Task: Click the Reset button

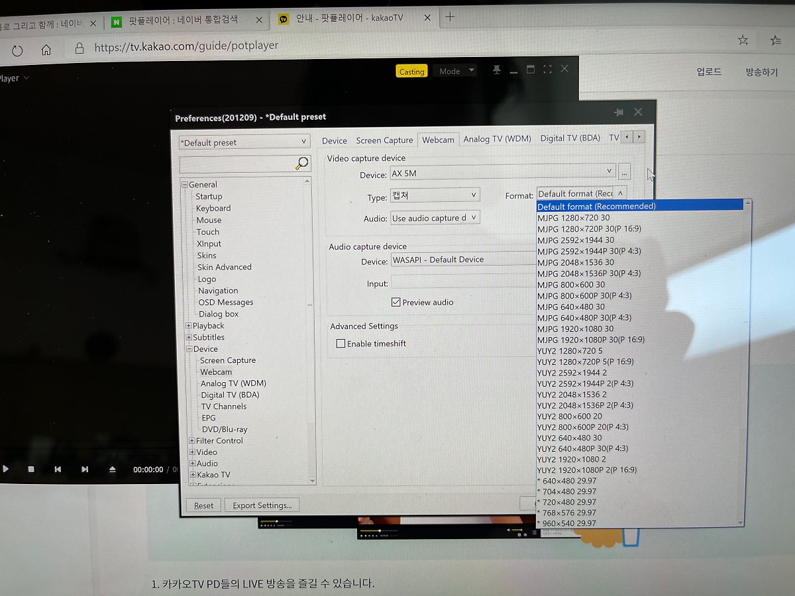Action: (203, 505)
